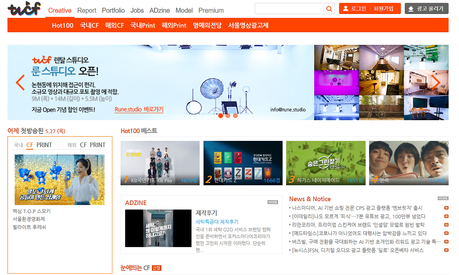Click the 회원가입 sign-up link
This screenshot has height=275, width=459.
click(383, 9)
